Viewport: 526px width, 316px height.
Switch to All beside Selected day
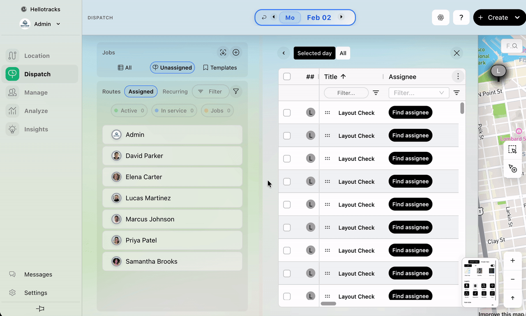(343, 53)
